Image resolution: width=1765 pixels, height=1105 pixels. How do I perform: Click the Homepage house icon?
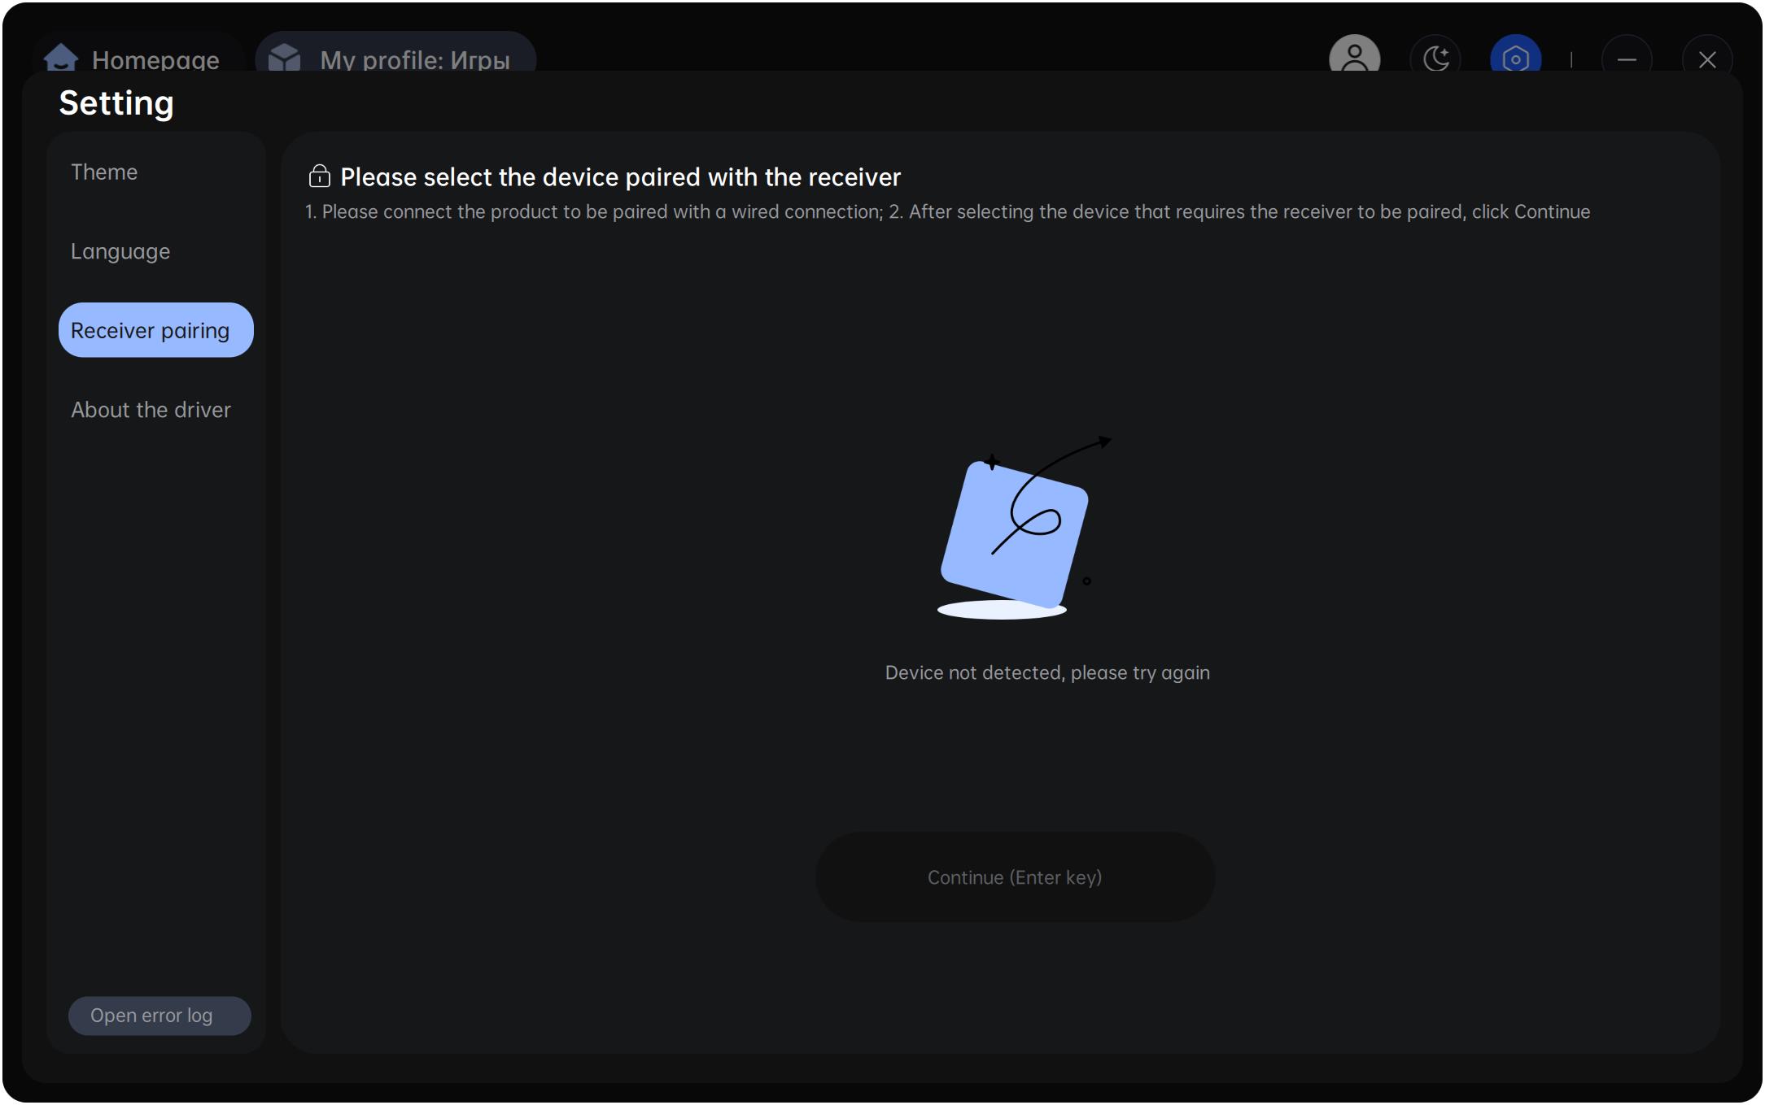pyautogui.click(x=61, y=58)
